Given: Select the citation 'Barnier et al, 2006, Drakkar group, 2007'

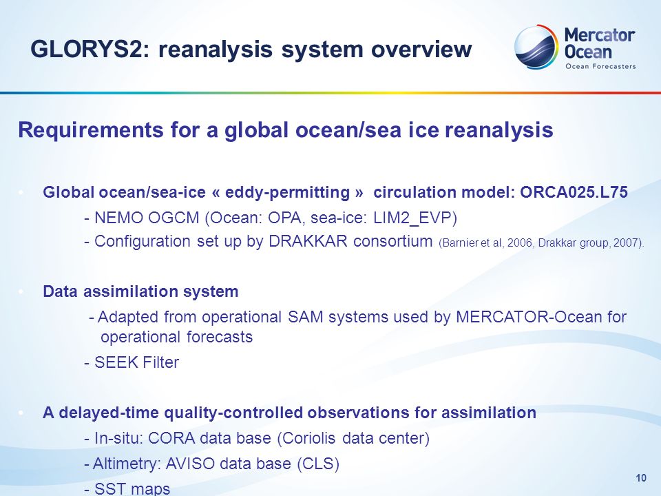Looking at the screenshot, I should pyautogui.click(x=541, y=243).
